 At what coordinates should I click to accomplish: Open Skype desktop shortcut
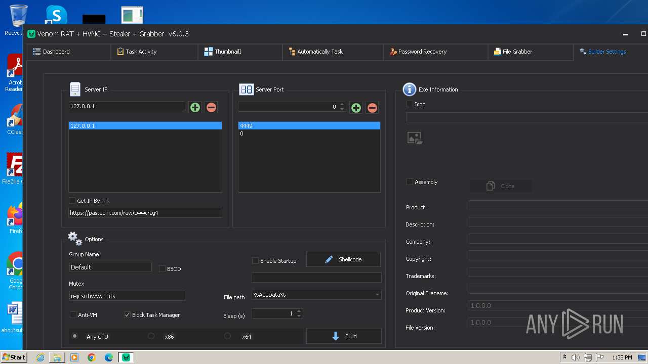[56, 14]
